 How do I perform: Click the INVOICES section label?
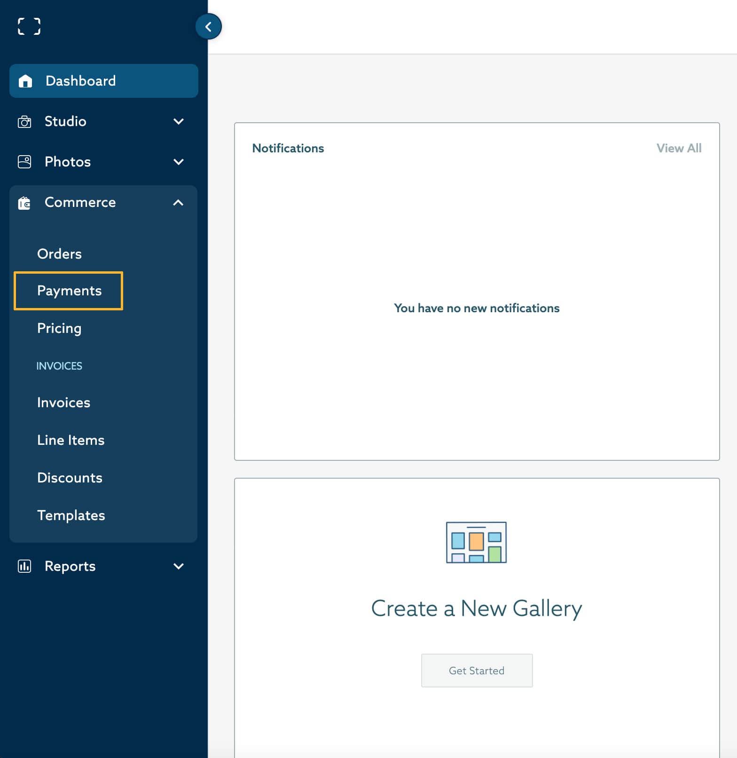(x=59, y=366)
